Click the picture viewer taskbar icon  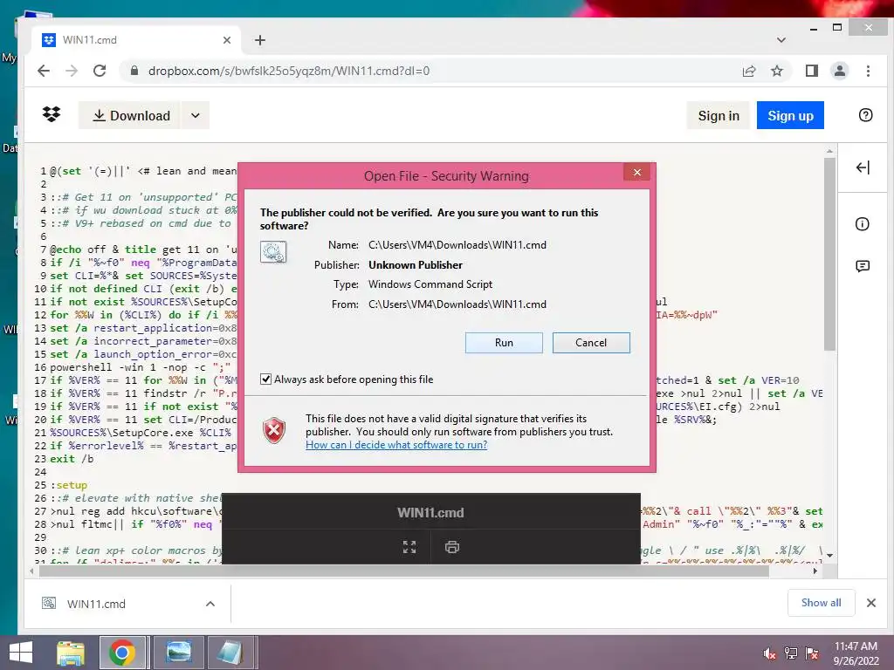tap(178, 653)
